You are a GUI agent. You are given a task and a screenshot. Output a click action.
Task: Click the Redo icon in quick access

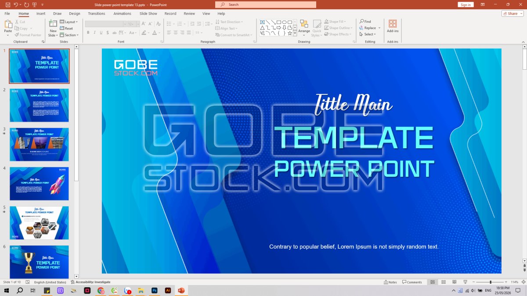click(26, 4)
